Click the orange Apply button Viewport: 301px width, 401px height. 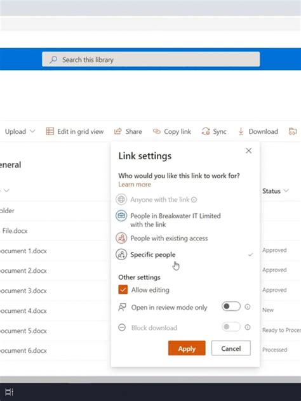187,348
